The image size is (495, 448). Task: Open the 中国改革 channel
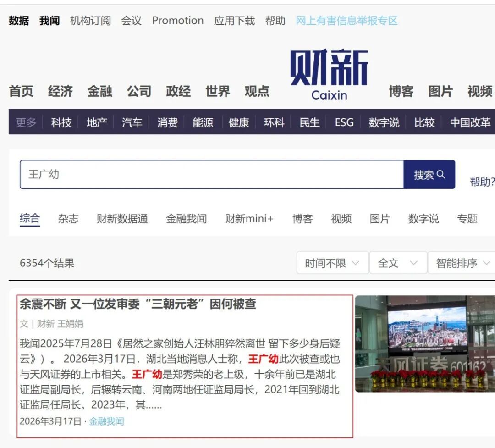pos(470,122)
